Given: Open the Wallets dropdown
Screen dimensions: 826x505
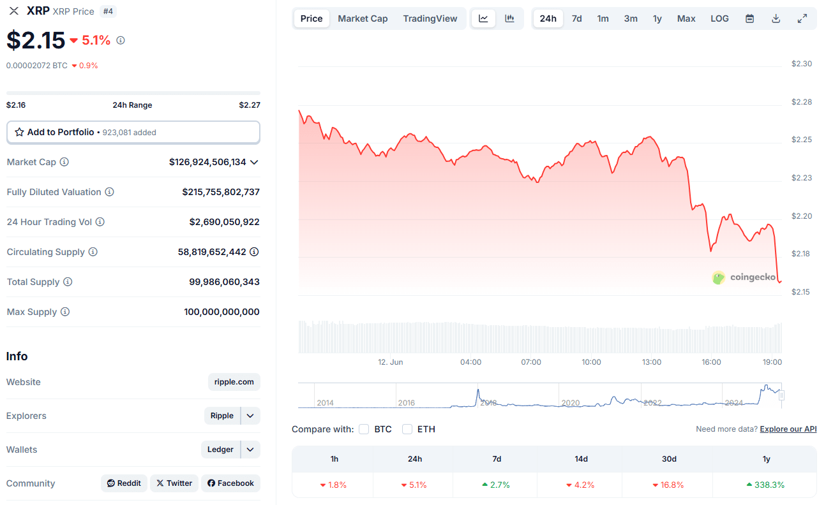Looking at the screenshot, I should point(250,450).
